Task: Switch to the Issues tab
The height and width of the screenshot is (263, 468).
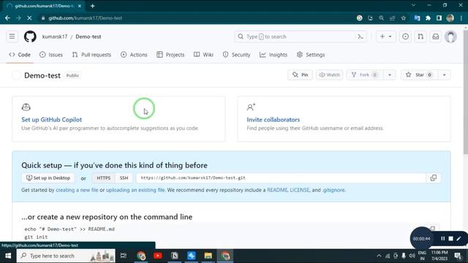Action: 51,55
